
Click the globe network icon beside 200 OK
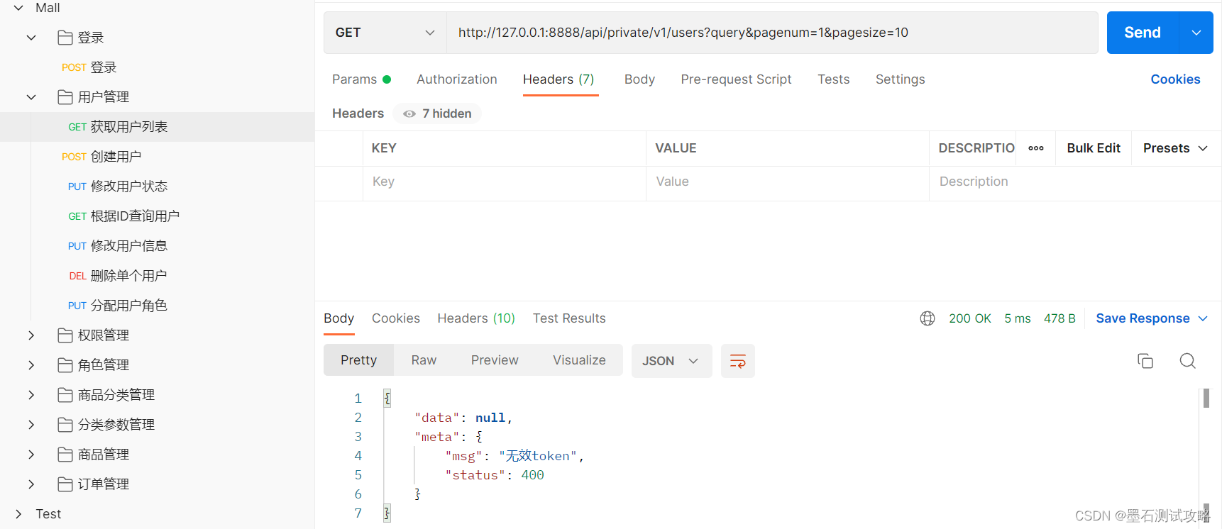point(927,318)
